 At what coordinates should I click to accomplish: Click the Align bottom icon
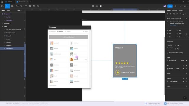(183, 14)
